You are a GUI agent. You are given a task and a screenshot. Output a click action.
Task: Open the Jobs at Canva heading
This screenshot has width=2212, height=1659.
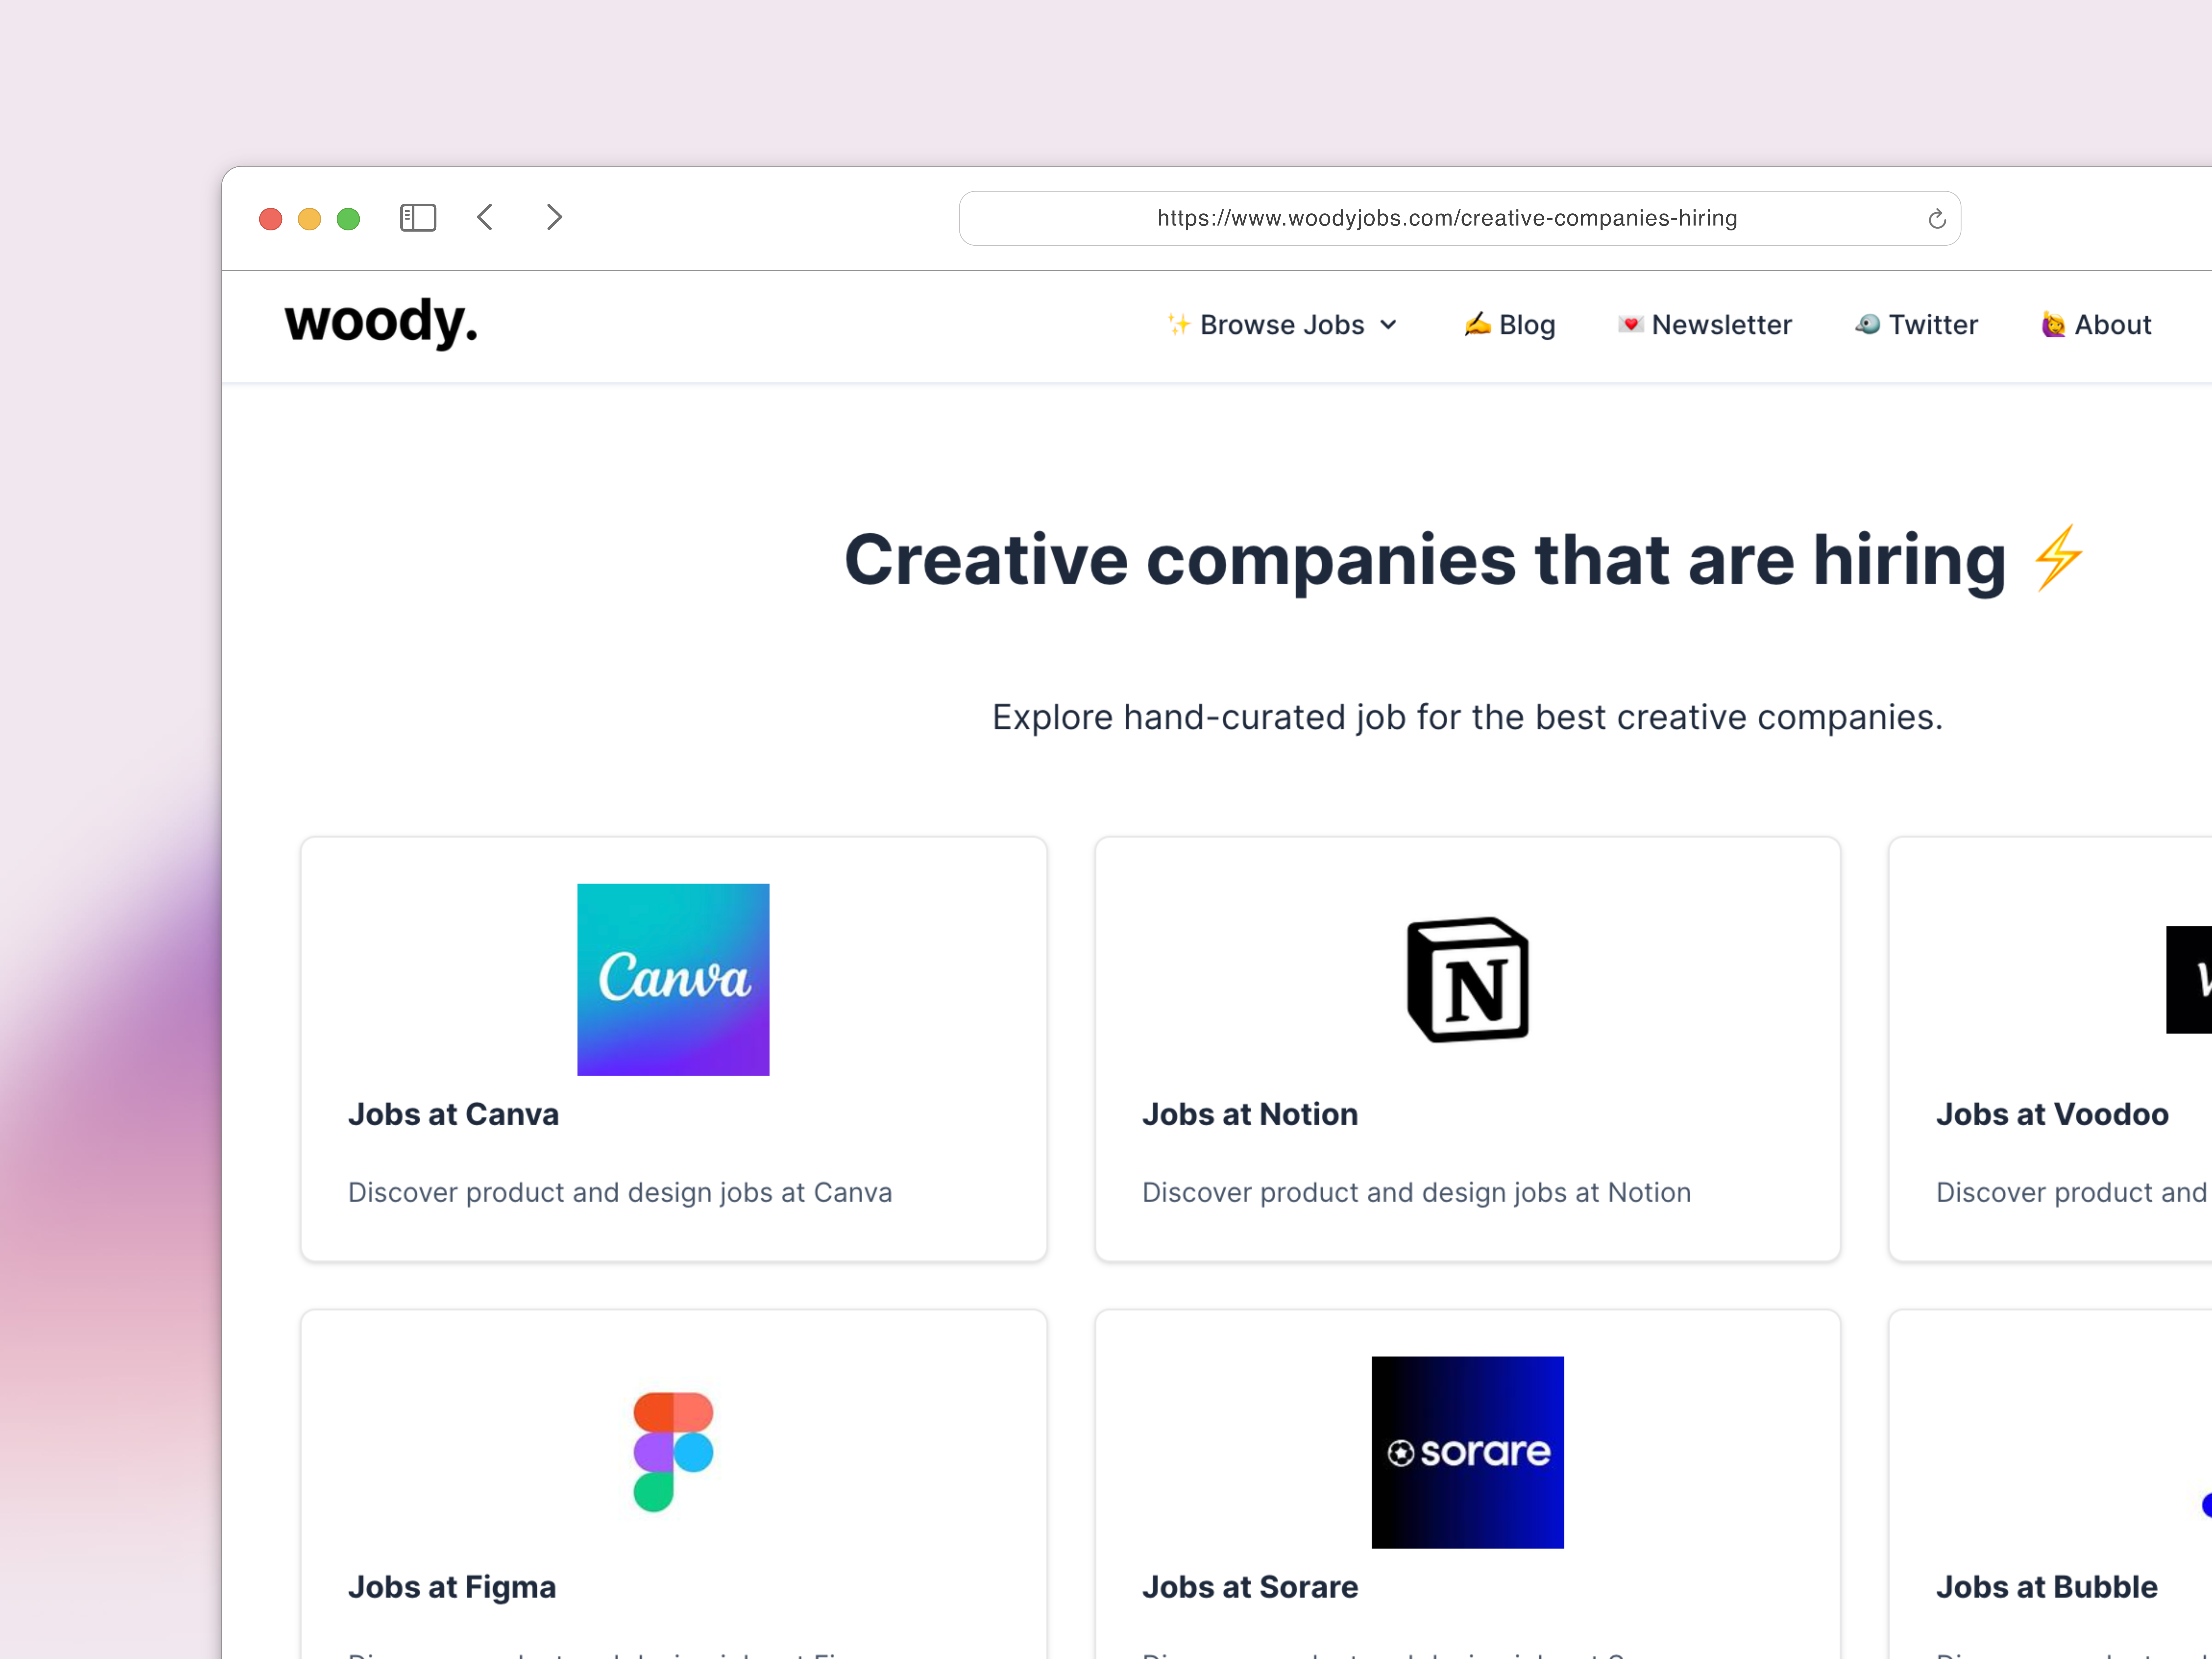(453, 1114)
